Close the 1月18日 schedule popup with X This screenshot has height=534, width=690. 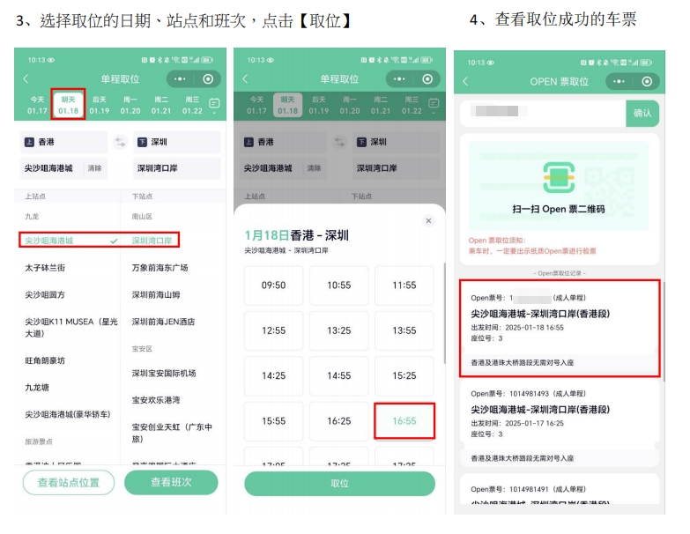click(x=428, y=221)
